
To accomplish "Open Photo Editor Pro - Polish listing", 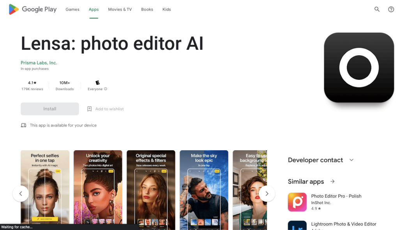I will (x=336, y=196).
